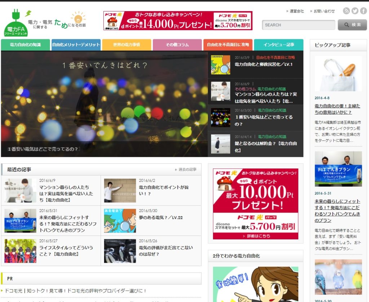Open the 自由化メリット・デメリット tab
369x302 pixels.
click(76, 45)
